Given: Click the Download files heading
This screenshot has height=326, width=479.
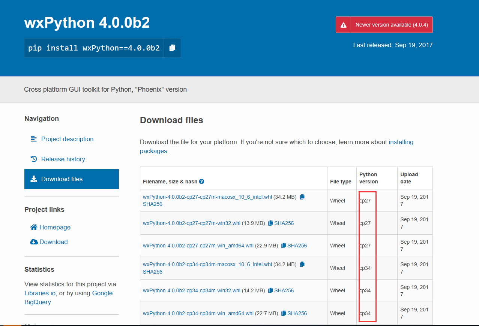Looking at the screenshot, I should [171, 120].
